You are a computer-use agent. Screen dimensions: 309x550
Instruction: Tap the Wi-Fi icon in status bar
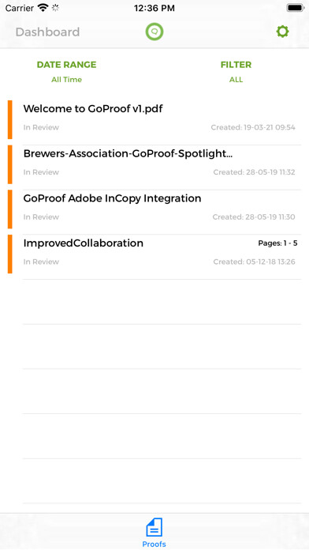tap(43, 8)
